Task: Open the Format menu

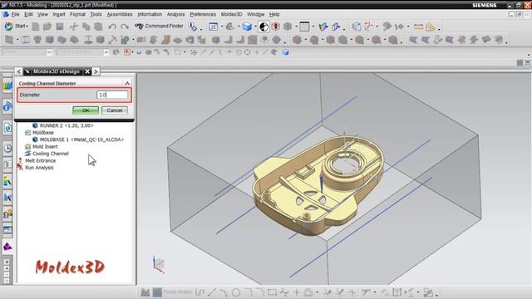Action: pyautogui.click(x=77, y=14)
